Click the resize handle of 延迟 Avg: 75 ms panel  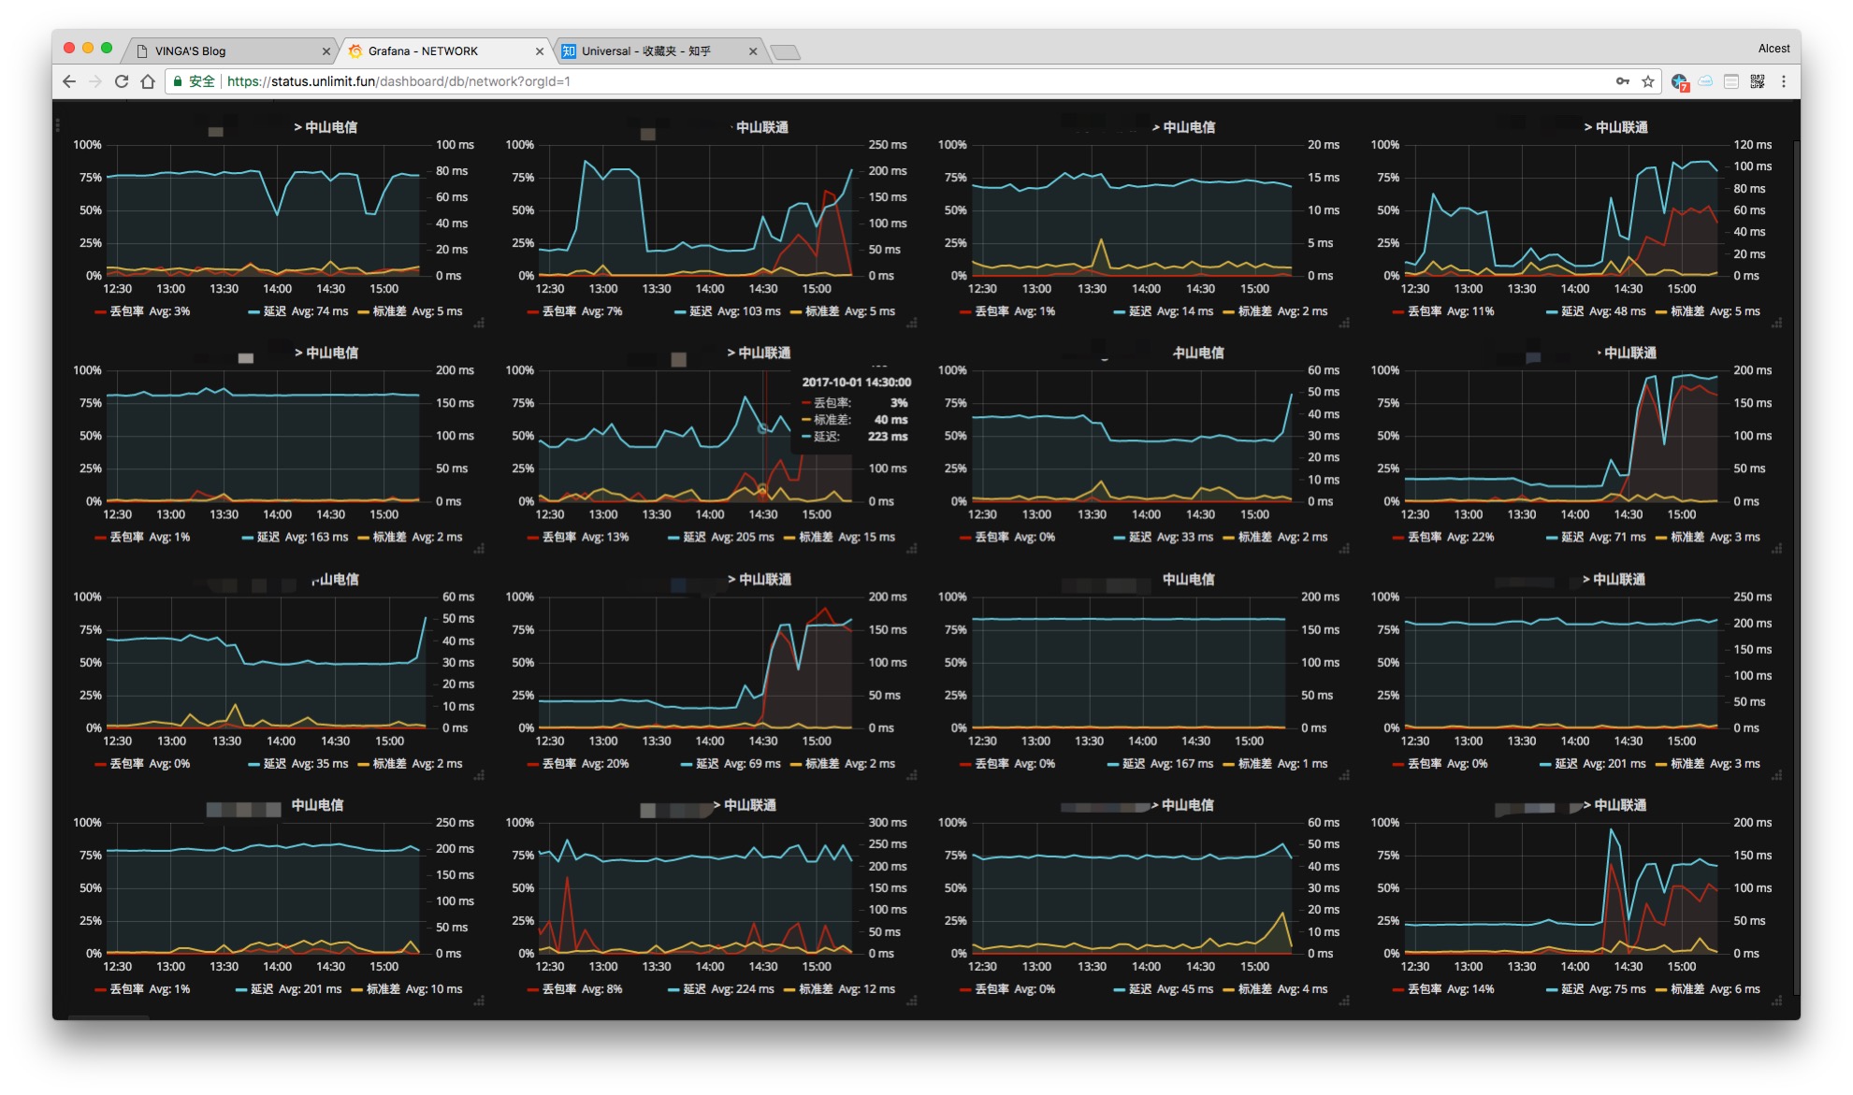click(1777, 1001)
